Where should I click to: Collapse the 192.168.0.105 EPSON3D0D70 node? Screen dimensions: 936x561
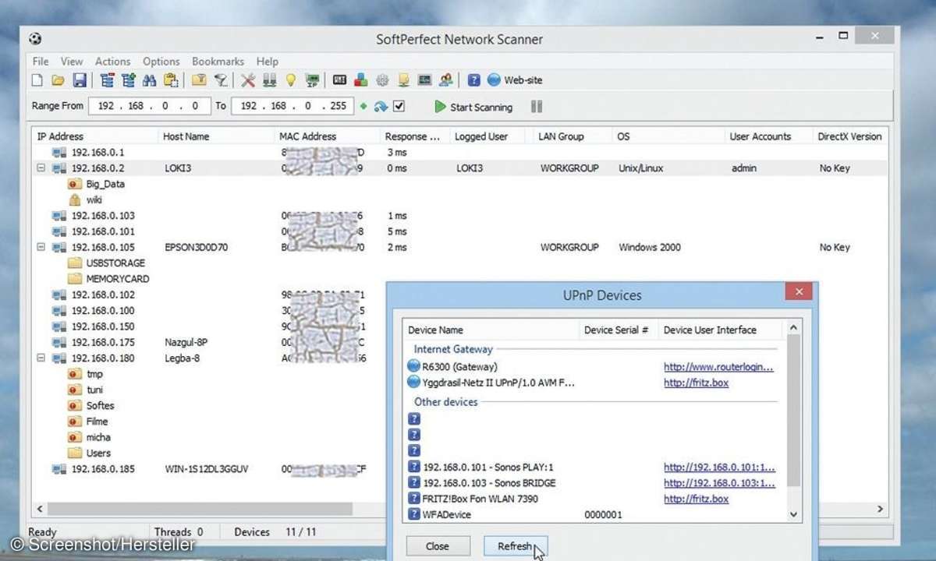[41, 247]
